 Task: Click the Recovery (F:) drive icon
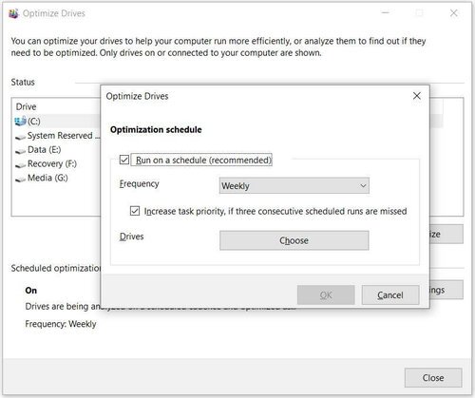(21, 164)
